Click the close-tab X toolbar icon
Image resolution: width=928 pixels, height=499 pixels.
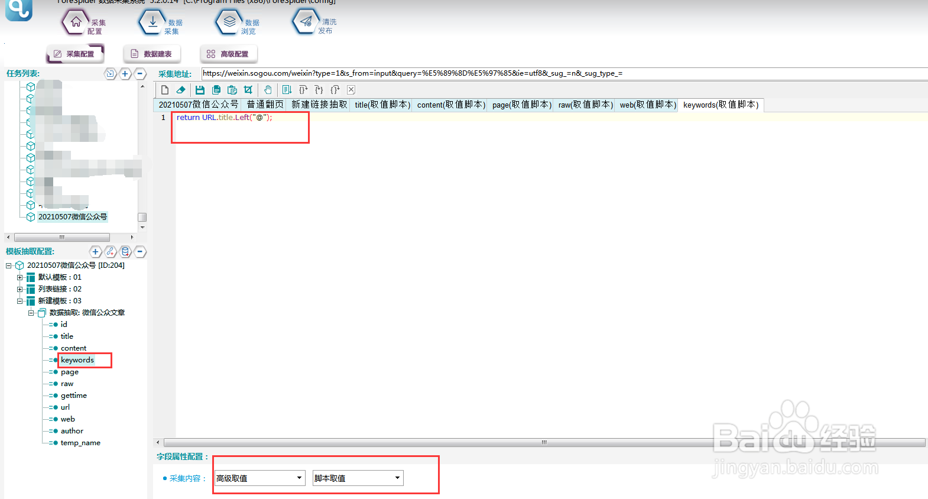coord(351,90)
